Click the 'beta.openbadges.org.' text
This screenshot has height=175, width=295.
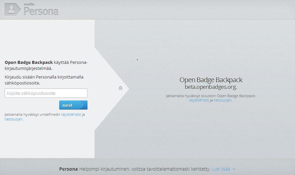[x=211, y=87]
